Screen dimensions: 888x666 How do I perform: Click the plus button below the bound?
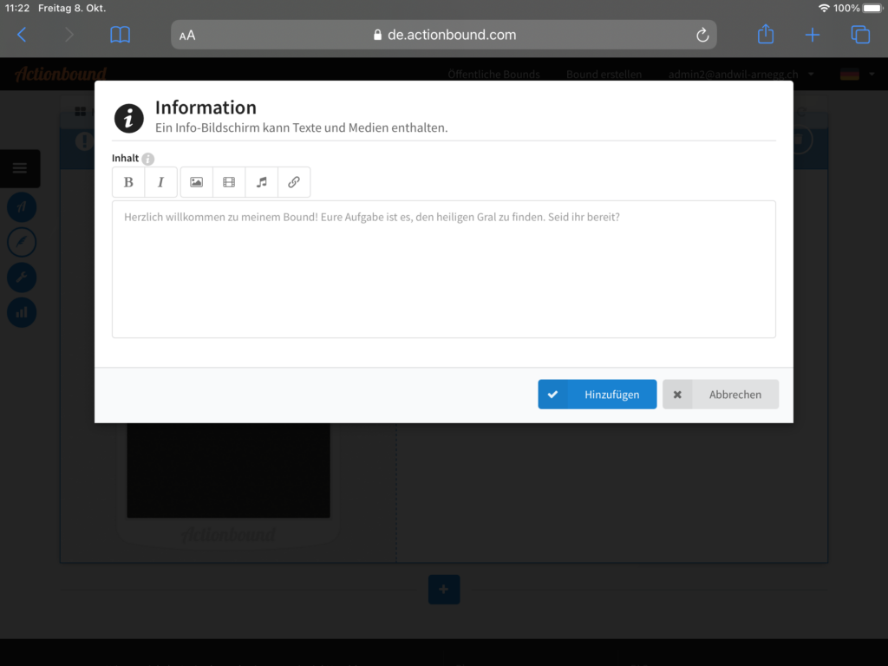[x=444, y=590]
